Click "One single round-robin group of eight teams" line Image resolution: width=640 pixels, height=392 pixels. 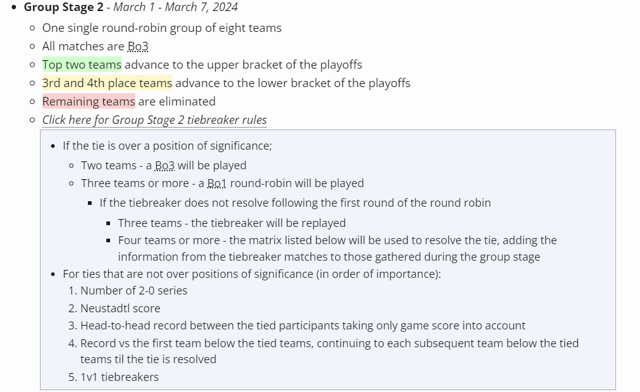tap(162, 28)
